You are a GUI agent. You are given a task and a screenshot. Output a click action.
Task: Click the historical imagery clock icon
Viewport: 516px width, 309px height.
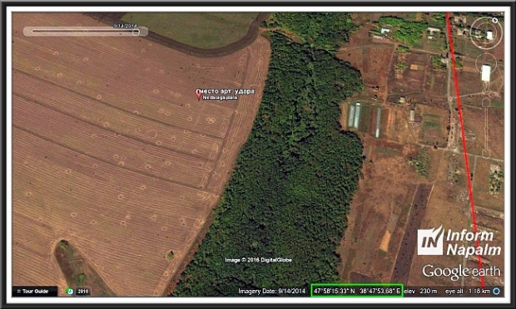[69, 292]
